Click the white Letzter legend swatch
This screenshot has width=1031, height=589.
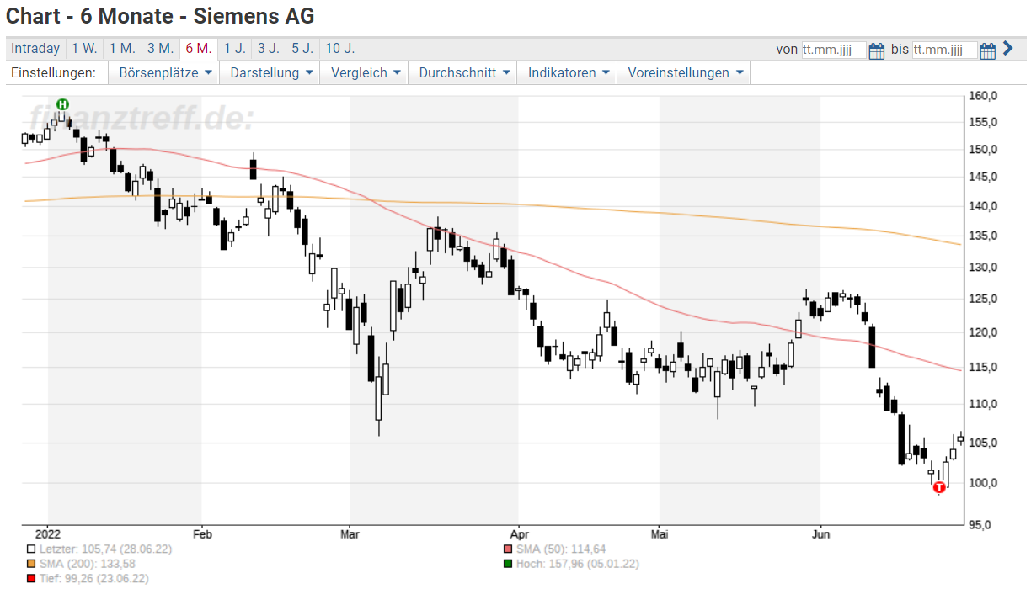pyautogui.click(x=31, y=549)
